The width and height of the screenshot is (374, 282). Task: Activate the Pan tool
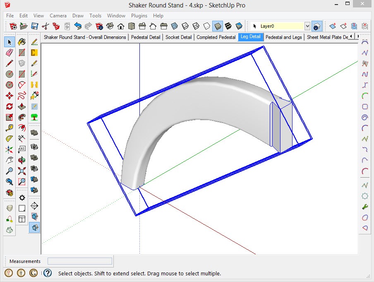[x=9, y=160]
